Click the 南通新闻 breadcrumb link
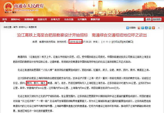164x113 pixels. (33, 27)
